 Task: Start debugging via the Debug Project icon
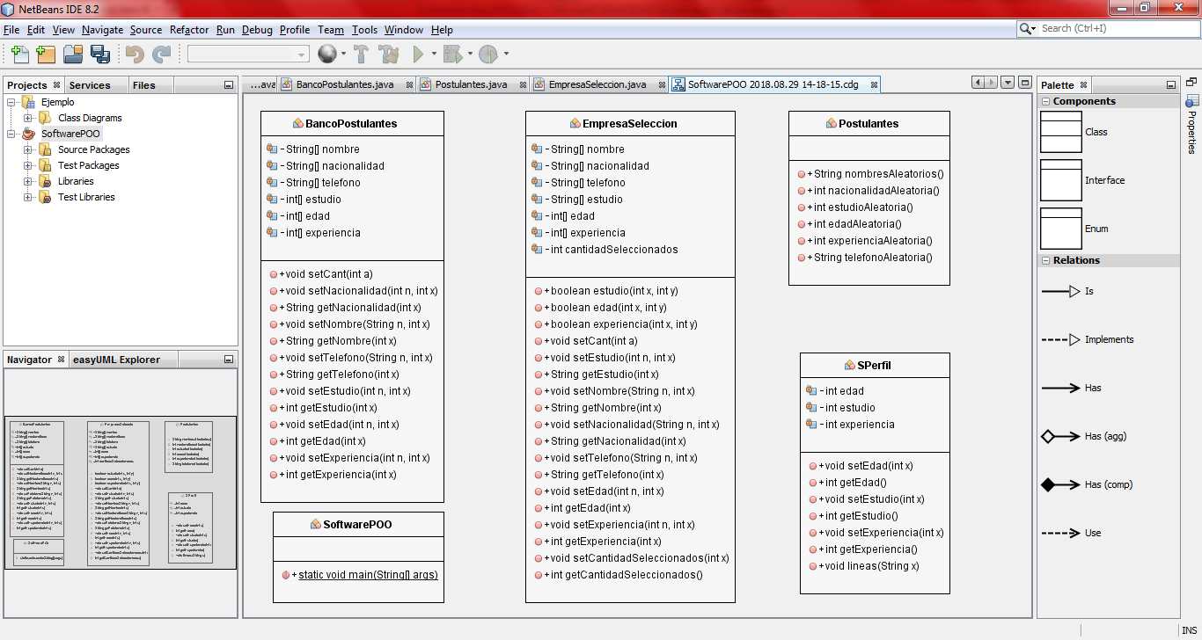pos(453,54)
